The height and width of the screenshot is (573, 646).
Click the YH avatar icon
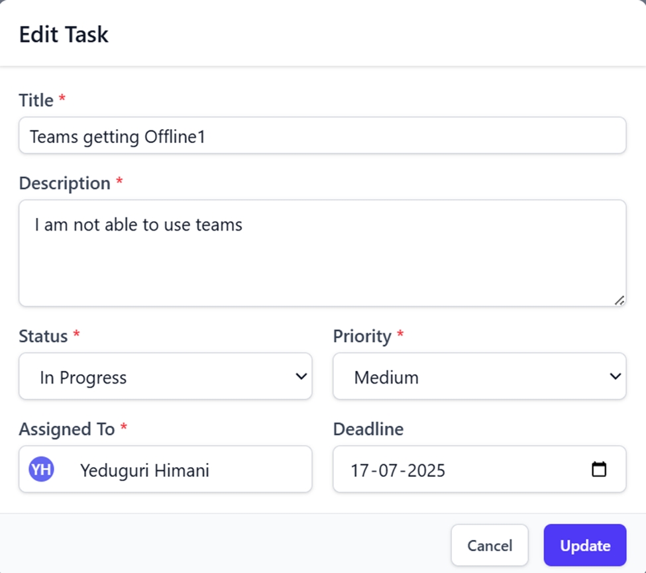point(41,470)
